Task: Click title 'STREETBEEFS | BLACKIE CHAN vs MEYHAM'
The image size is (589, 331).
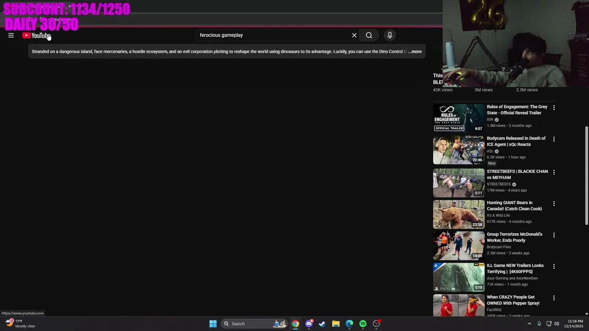Action: click(x=517, y=174)
